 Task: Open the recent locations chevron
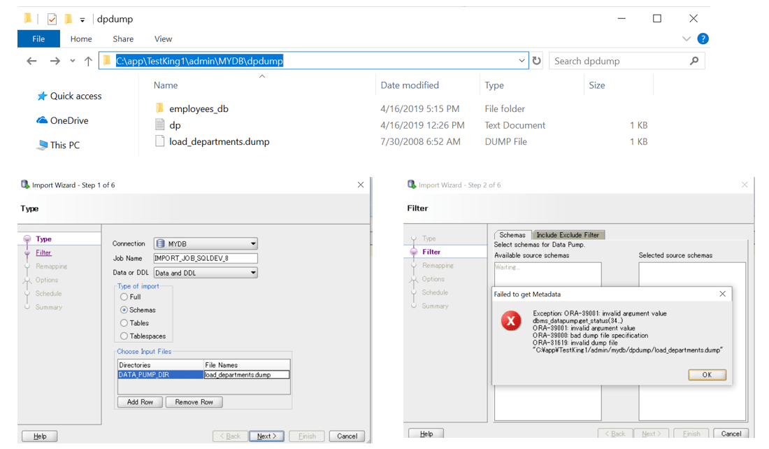click(73, 61)
